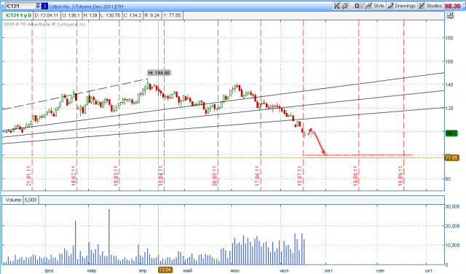Click the small circle icon left of symbol
This screenshot has height=274, width=466.
3,6
